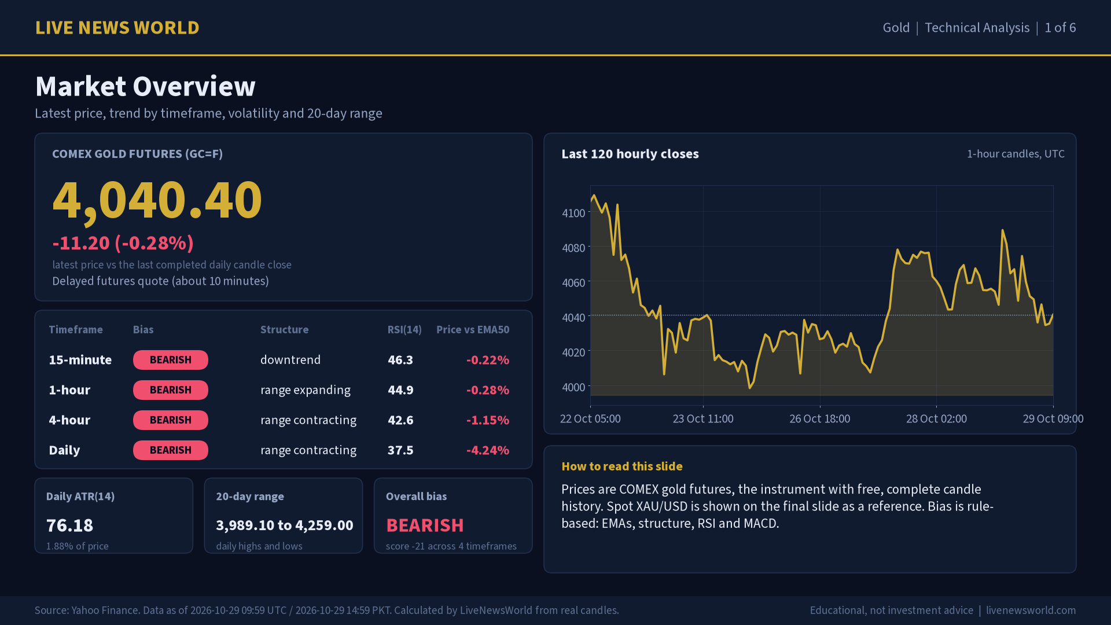Click the subtitle about 20-day range
Viewport: 1111px width, 625px height.
point(208,113)
